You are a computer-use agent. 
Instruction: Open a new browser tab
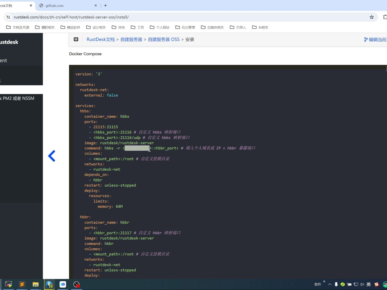coord(105,5)
